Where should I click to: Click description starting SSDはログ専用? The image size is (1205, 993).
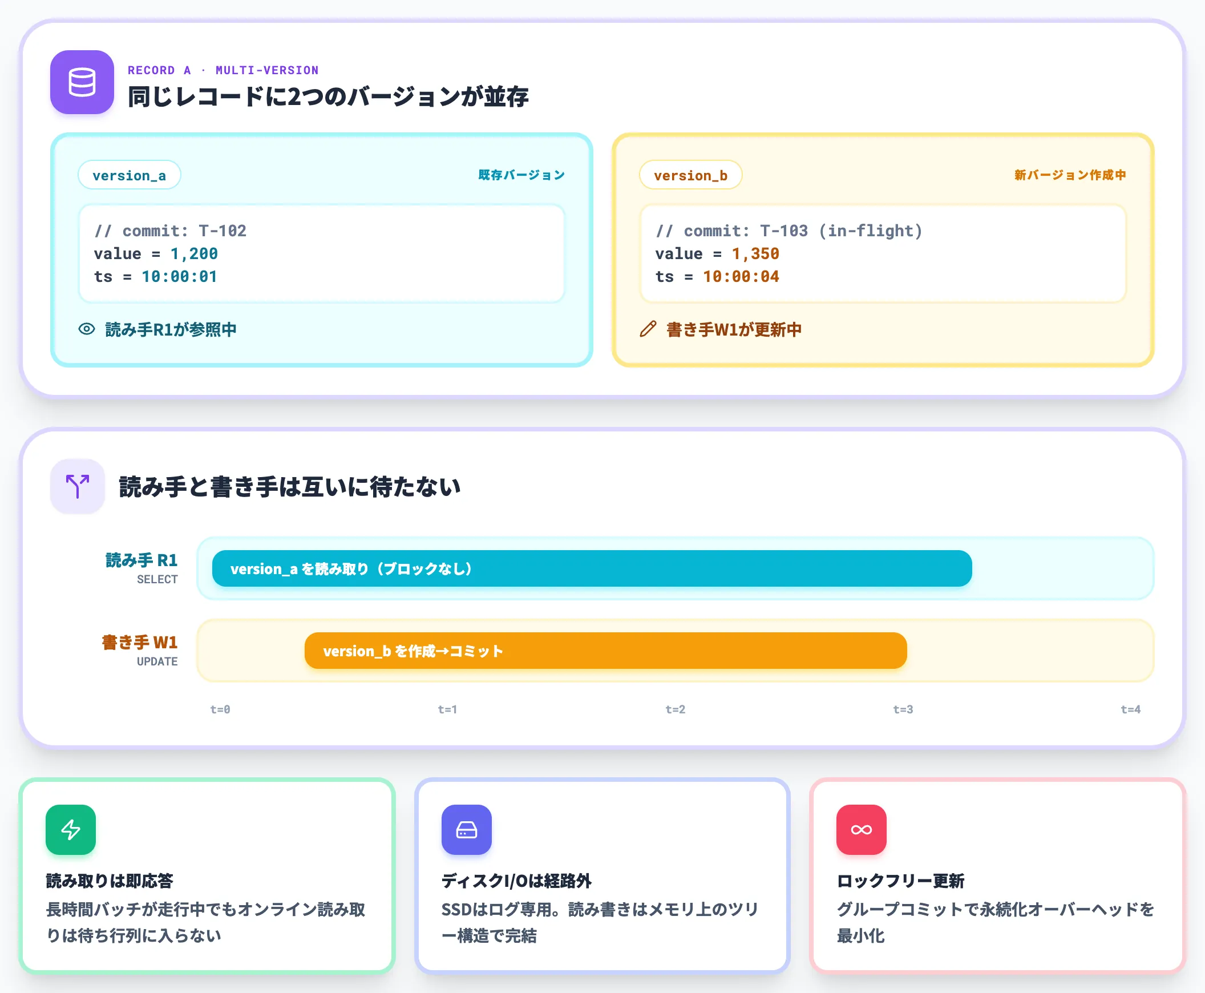600,922
